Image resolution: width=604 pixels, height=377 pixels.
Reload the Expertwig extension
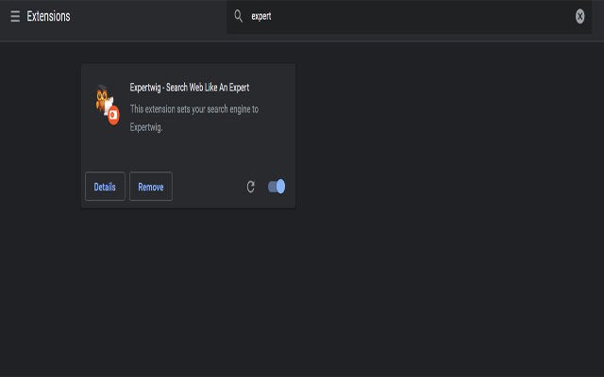click(250, 187)
